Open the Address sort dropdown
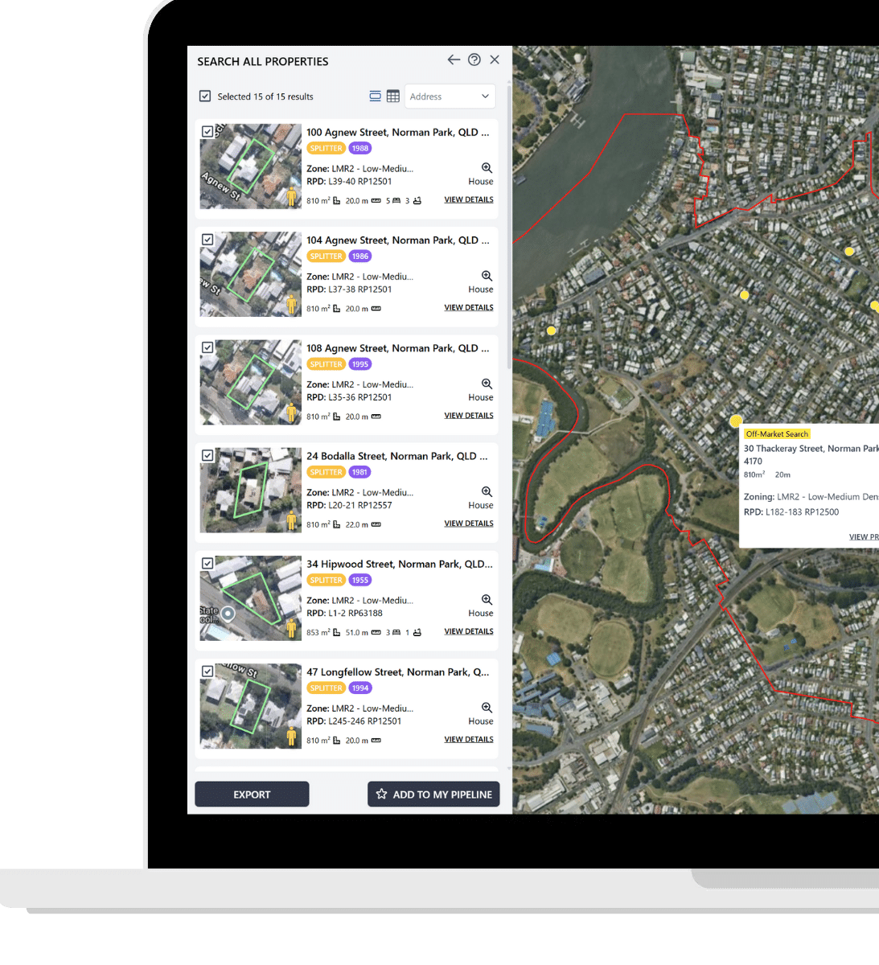879x965 pixels. (x=450, y=96)
